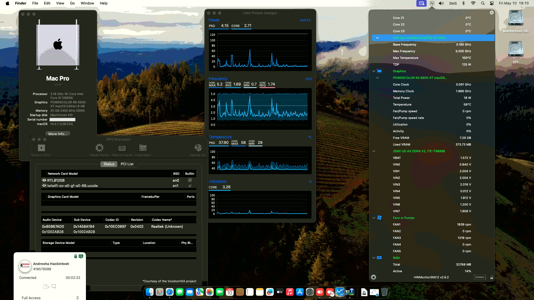This screenshot has width=534, height=300.
Task: Open Full Access permission dropdown
Action: pyautogui.click(x=50, y=298)
